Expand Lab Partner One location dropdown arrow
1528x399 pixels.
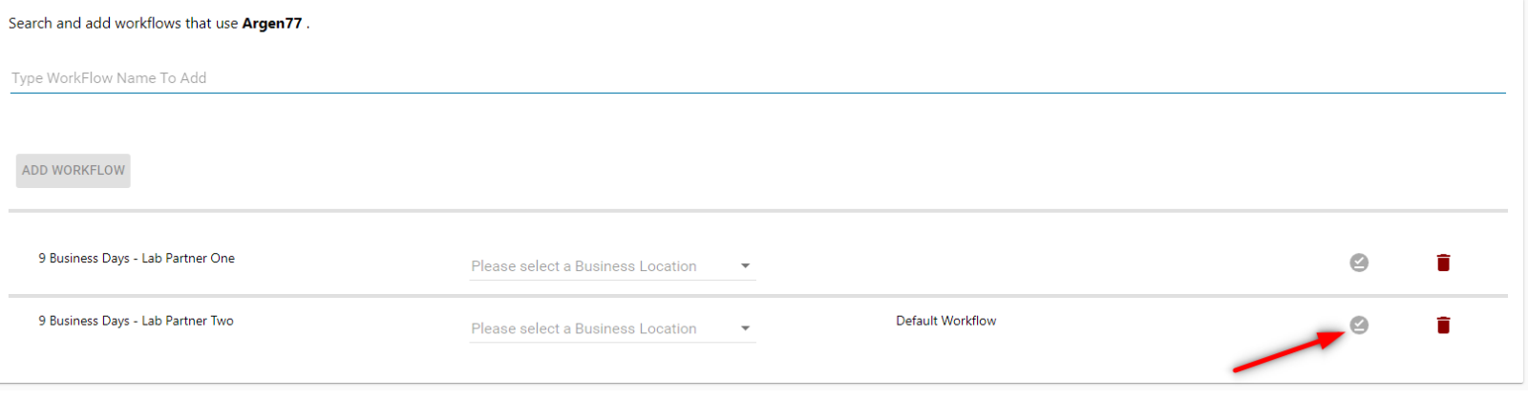pos(745,266)
